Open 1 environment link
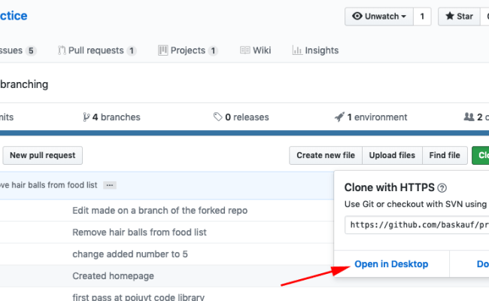 coord(371,117)
